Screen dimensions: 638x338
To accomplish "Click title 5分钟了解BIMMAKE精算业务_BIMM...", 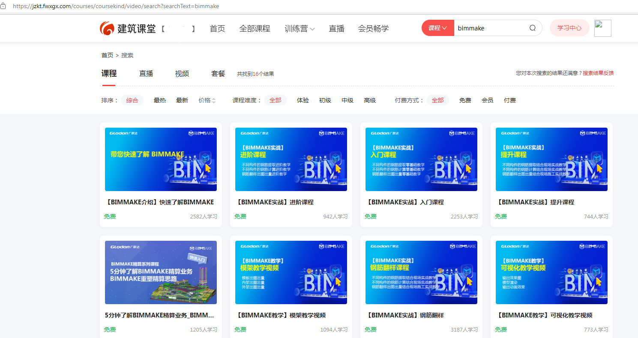I will point(159,315).
